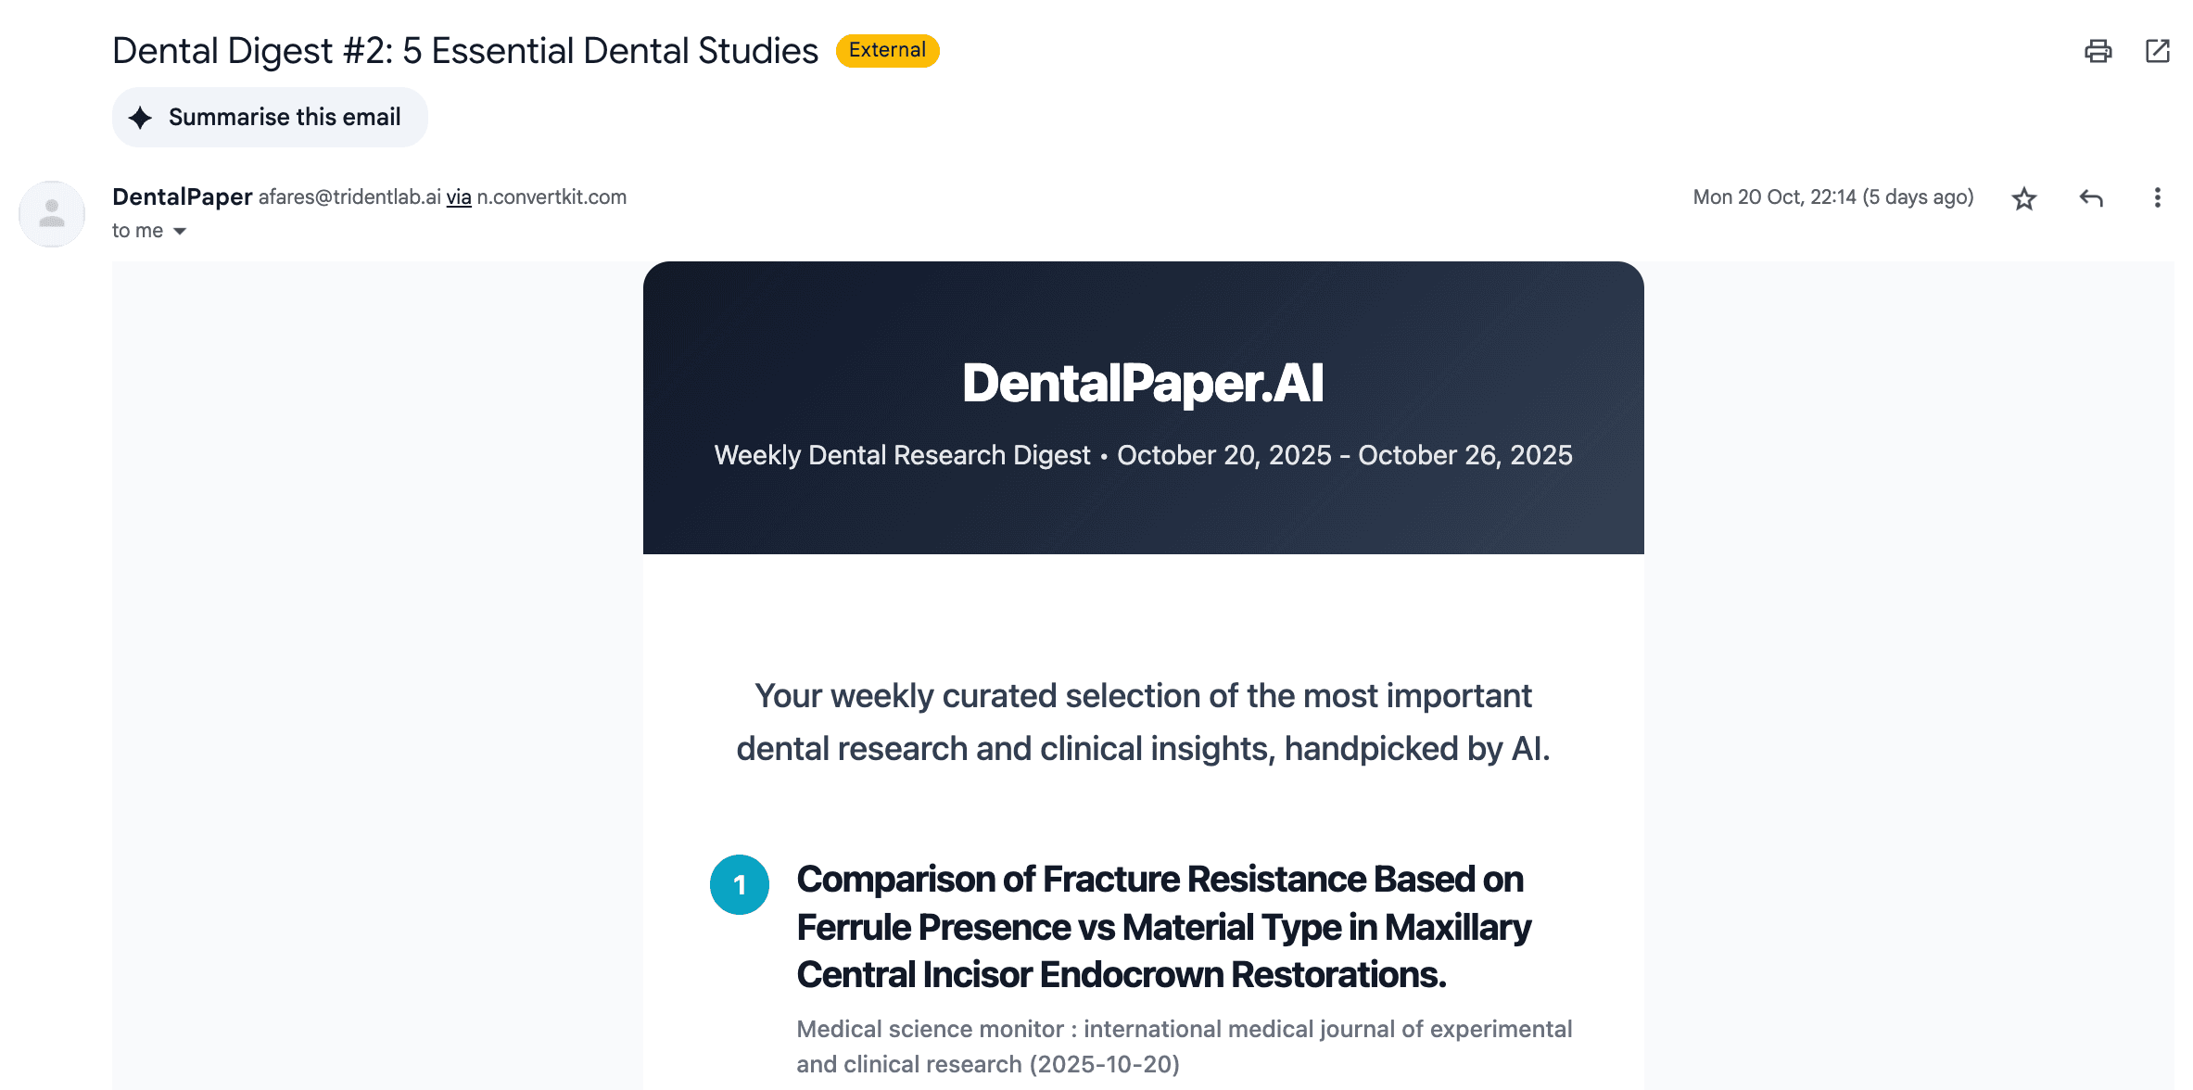Open the print icon for this email

[2098, 51]
